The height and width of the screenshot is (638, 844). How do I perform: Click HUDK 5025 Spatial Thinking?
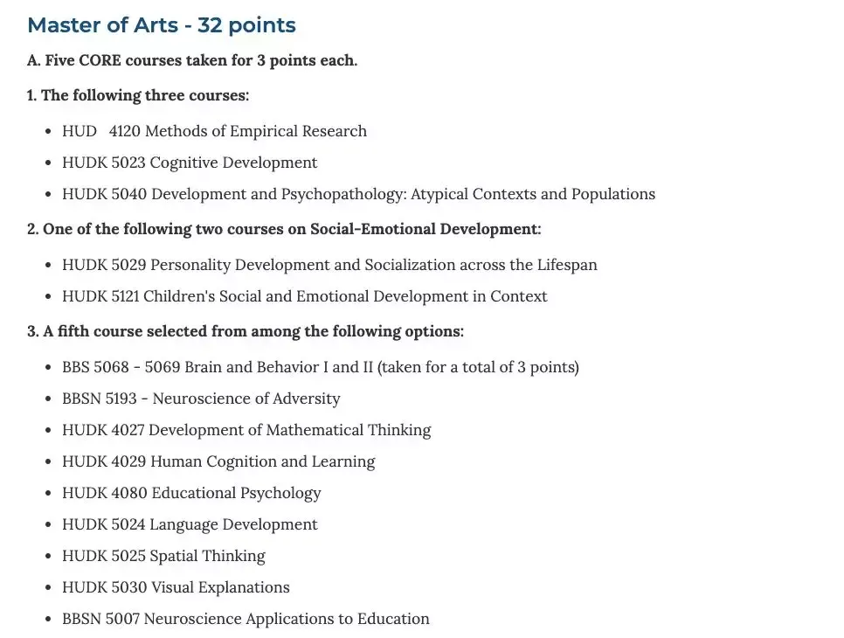tap(163, 556)
